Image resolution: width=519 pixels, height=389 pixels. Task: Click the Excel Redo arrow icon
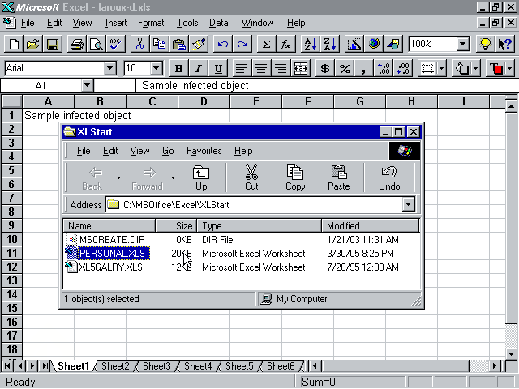point(242,44)
